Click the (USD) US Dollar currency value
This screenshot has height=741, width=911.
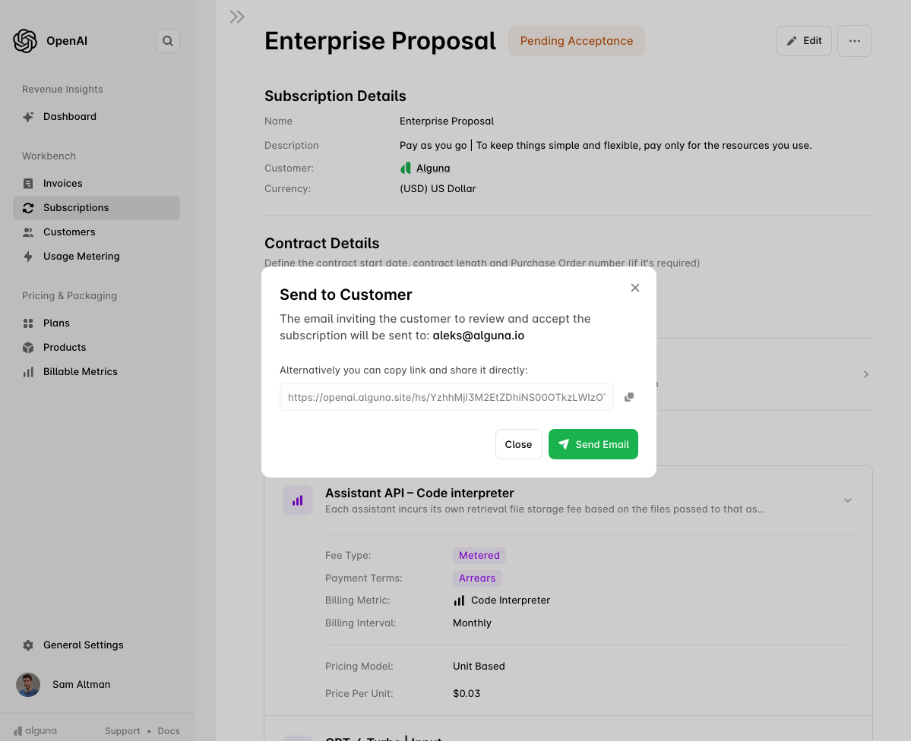point(438,189)
